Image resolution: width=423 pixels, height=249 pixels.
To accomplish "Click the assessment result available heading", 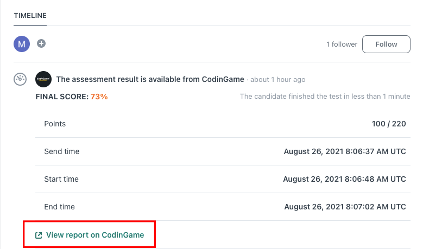I will [150, 79].
